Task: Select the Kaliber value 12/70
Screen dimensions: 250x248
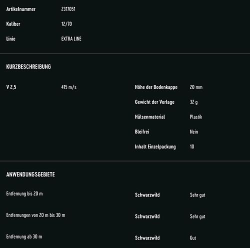Action: 66,24
